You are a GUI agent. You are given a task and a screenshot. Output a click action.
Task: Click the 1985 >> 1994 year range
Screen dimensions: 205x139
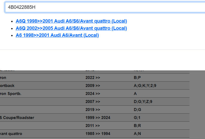pos(98,134)
